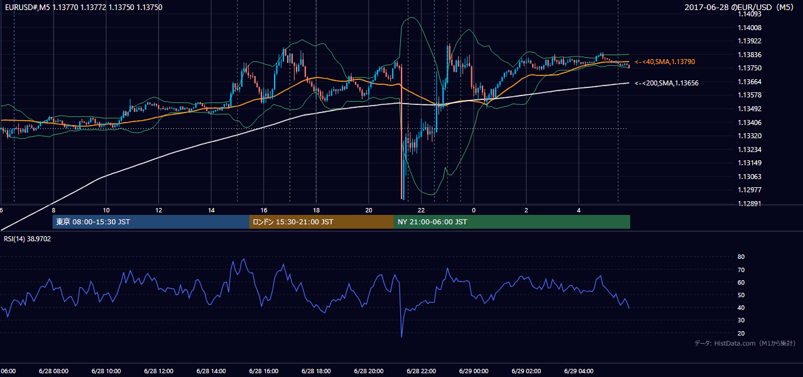Click the 6/28 16:00 time axis label
The image size is (803, 377).
(263, 371)
